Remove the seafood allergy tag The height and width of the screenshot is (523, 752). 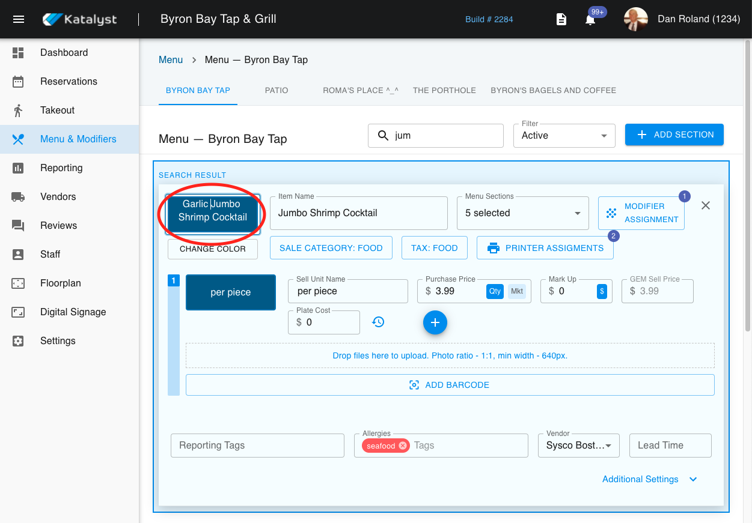[x=403, y=446]
